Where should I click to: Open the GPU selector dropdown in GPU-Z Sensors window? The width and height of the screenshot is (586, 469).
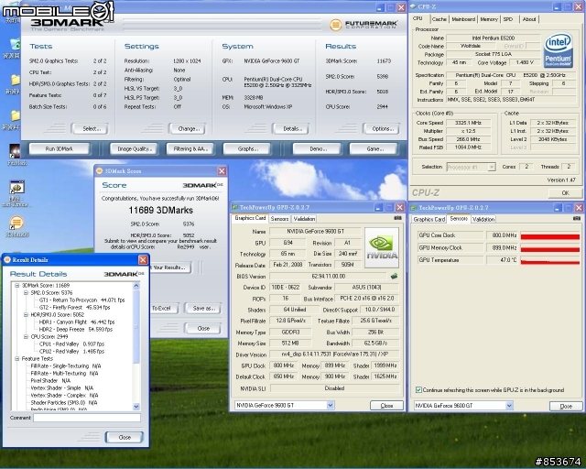click(x=509, y=406)
